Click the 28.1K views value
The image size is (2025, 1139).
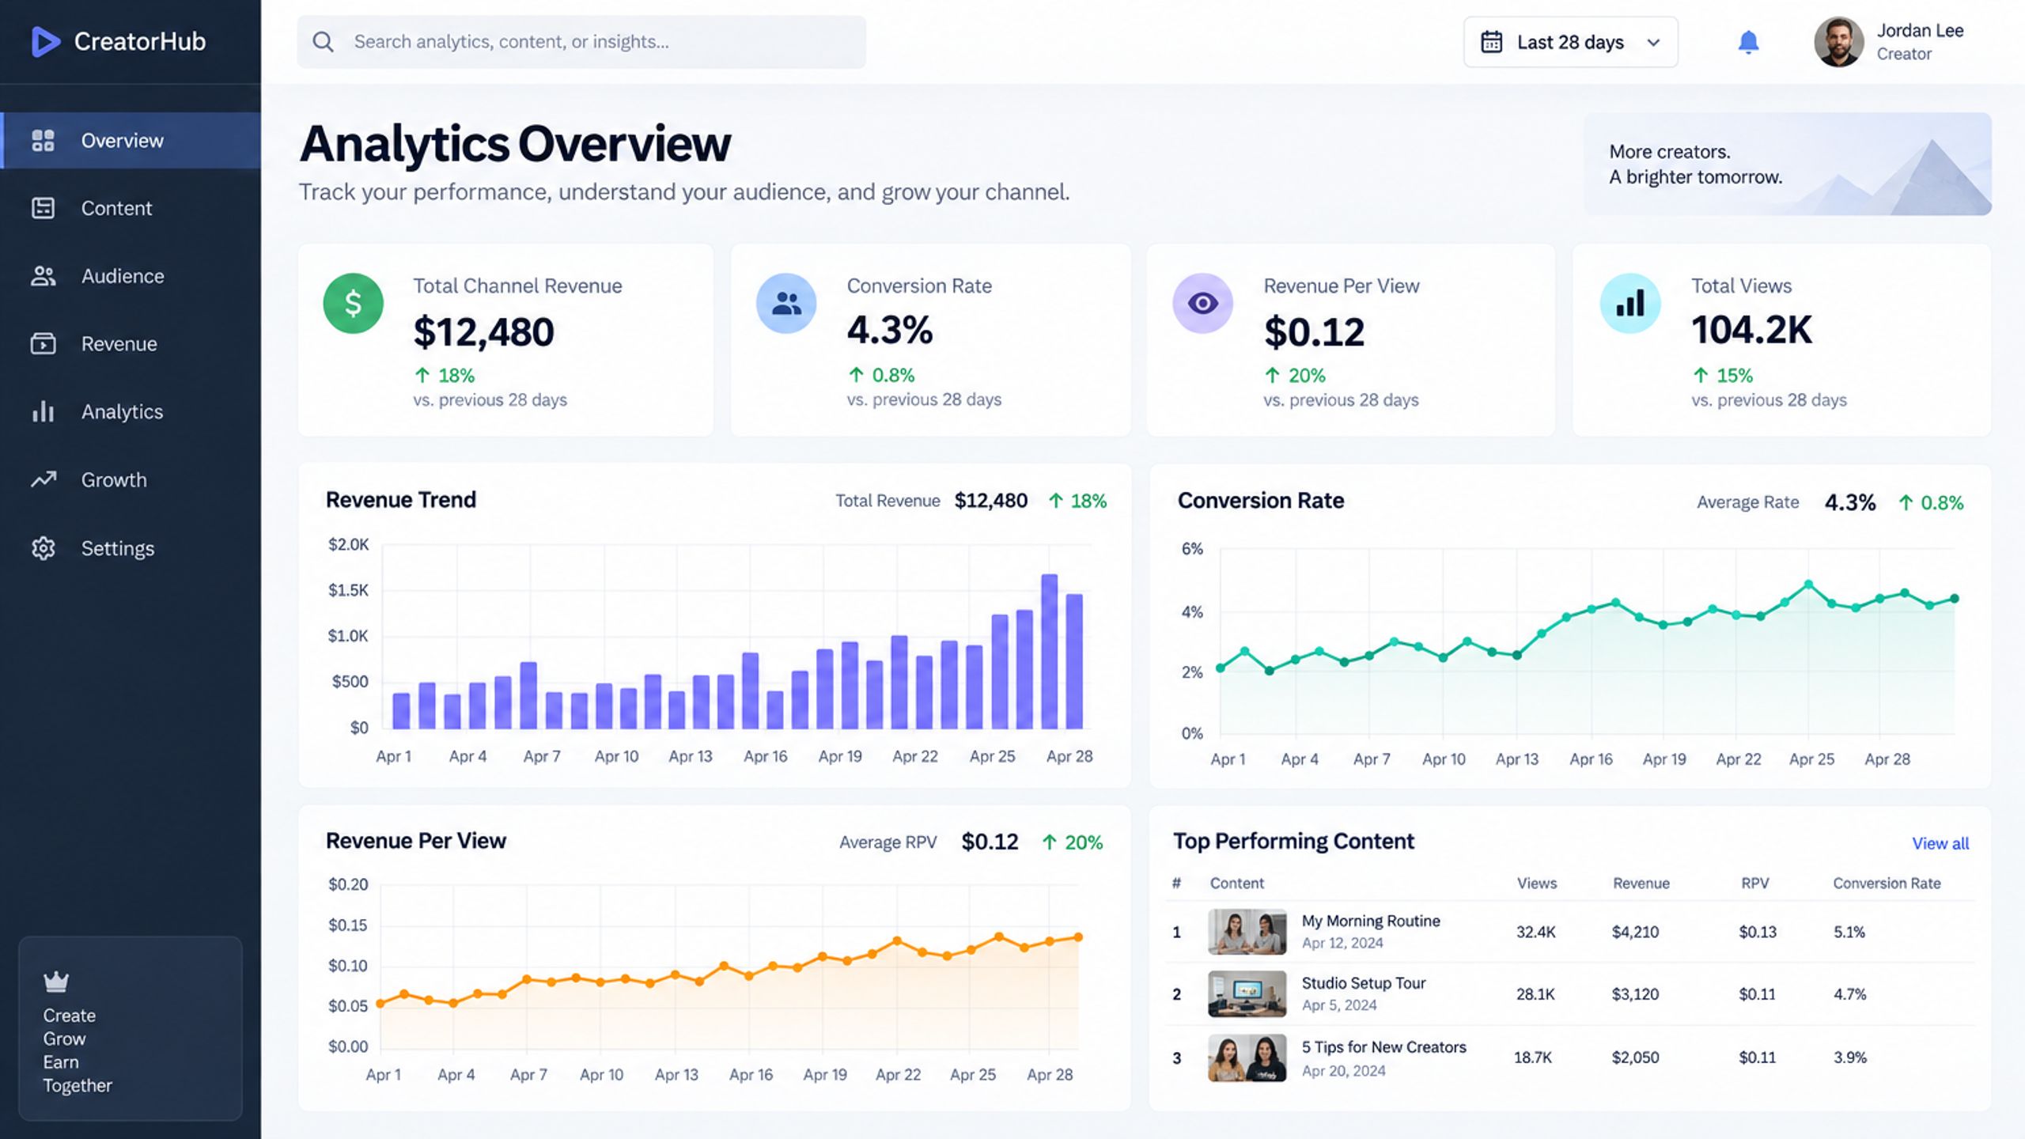click(x=1535, y=994)
